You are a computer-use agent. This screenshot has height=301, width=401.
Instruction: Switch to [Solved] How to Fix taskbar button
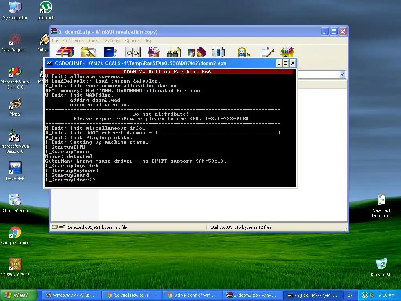(x=132, y=295)
